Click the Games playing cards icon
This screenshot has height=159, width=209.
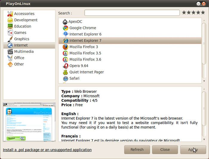click(x=10, y=33)
